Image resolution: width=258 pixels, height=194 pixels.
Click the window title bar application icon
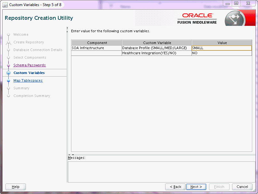[x=5, y=5]
